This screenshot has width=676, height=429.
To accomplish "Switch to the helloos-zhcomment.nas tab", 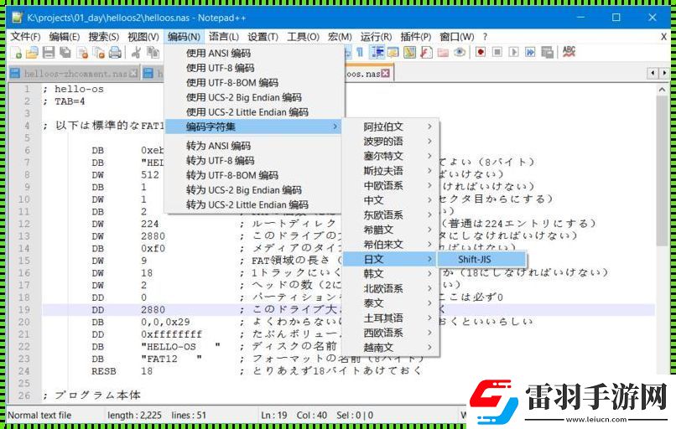I will (x=74, y=74).
